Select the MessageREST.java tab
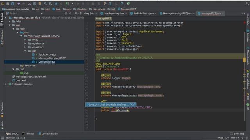The image size is (250, 140). pos(211,14)
